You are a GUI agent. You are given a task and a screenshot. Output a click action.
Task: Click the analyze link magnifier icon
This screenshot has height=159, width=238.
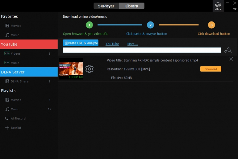[228, 50]
